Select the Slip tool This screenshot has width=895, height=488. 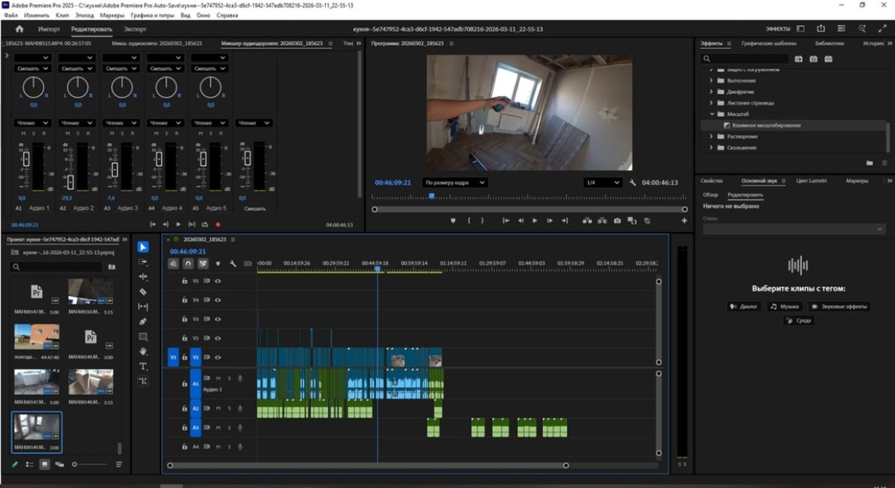pyautogui.click(x=143, y=306)
